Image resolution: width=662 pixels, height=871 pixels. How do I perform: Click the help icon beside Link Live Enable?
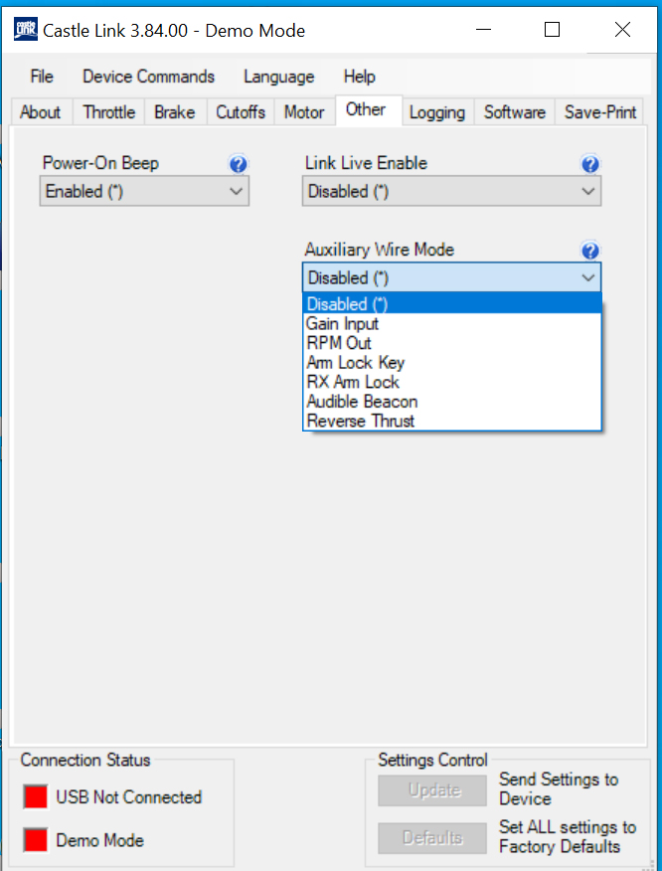point(589,164)
